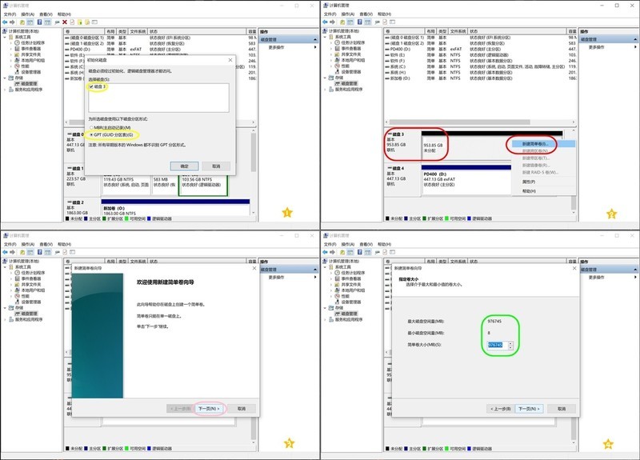
Task: Click up-one-level folder icon in context-menu window toolbar
Action: (342, 22)
